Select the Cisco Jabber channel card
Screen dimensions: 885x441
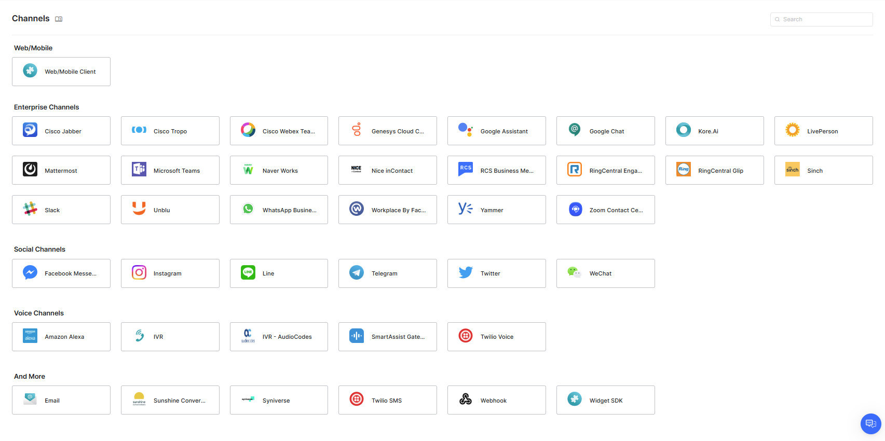pyautogui.click(x=61, y=131)
